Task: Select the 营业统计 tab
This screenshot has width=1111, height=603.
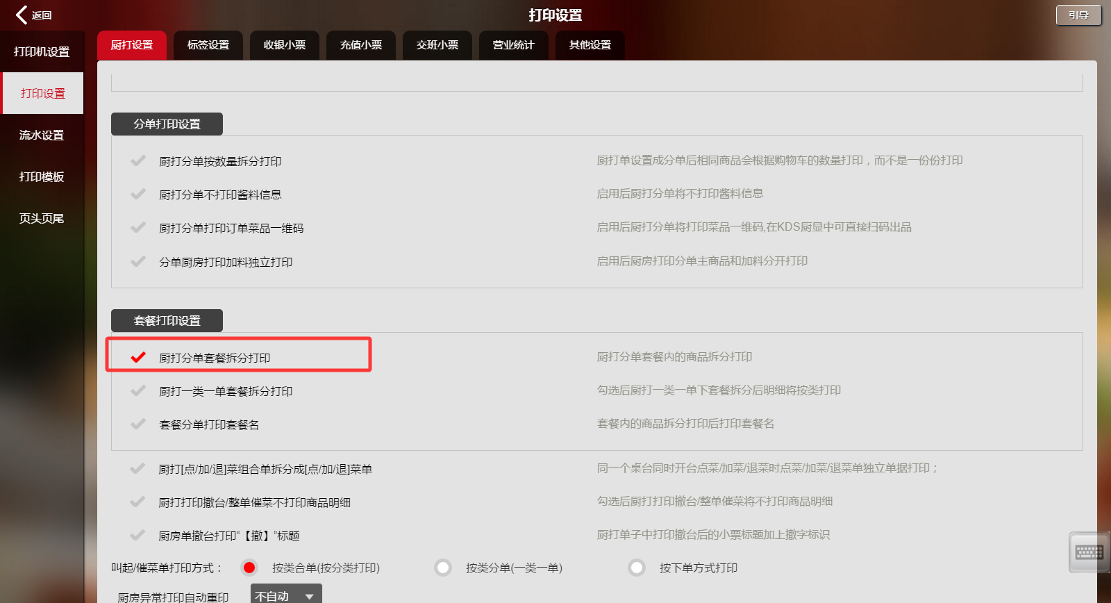Action: tap(514, 45)
